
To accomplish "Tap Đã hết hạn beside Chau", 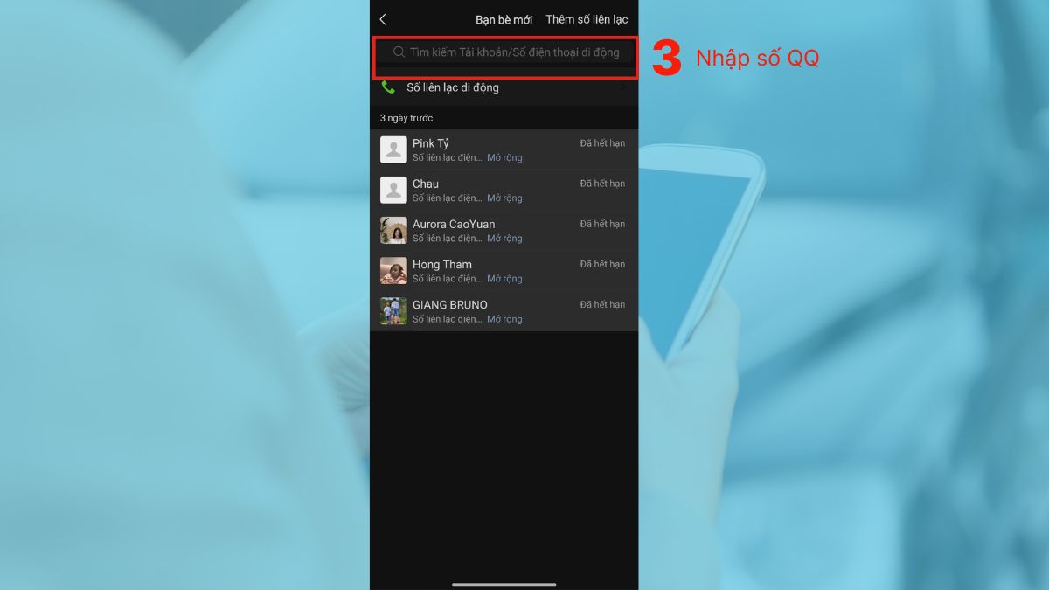I will tap(602, 184).
